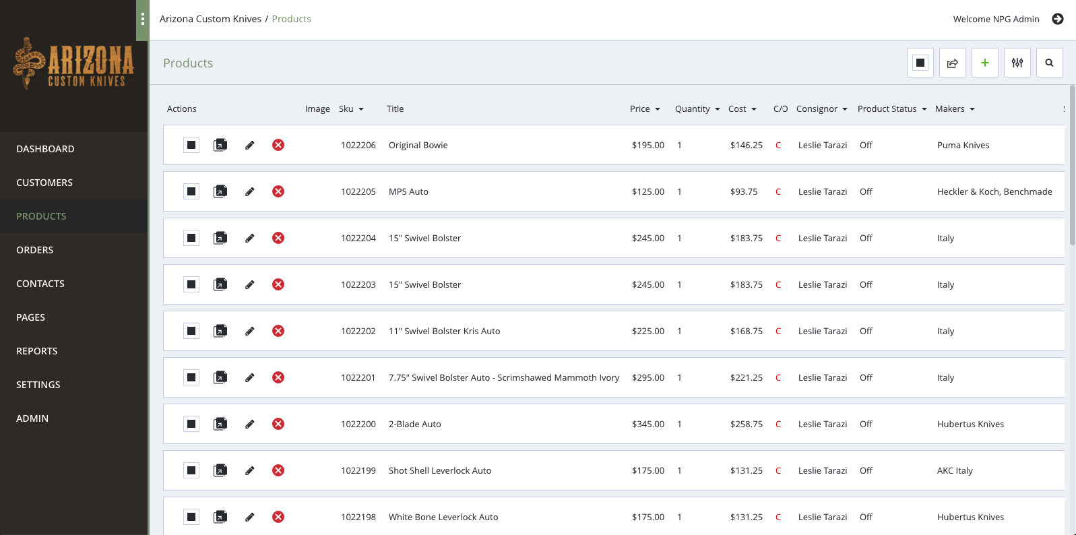
Task: Open duplicate icon for Original Bowie row
Action: click(220, 145)
